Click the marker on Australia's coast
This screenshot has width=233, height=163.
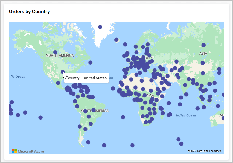tap(223, 118)
